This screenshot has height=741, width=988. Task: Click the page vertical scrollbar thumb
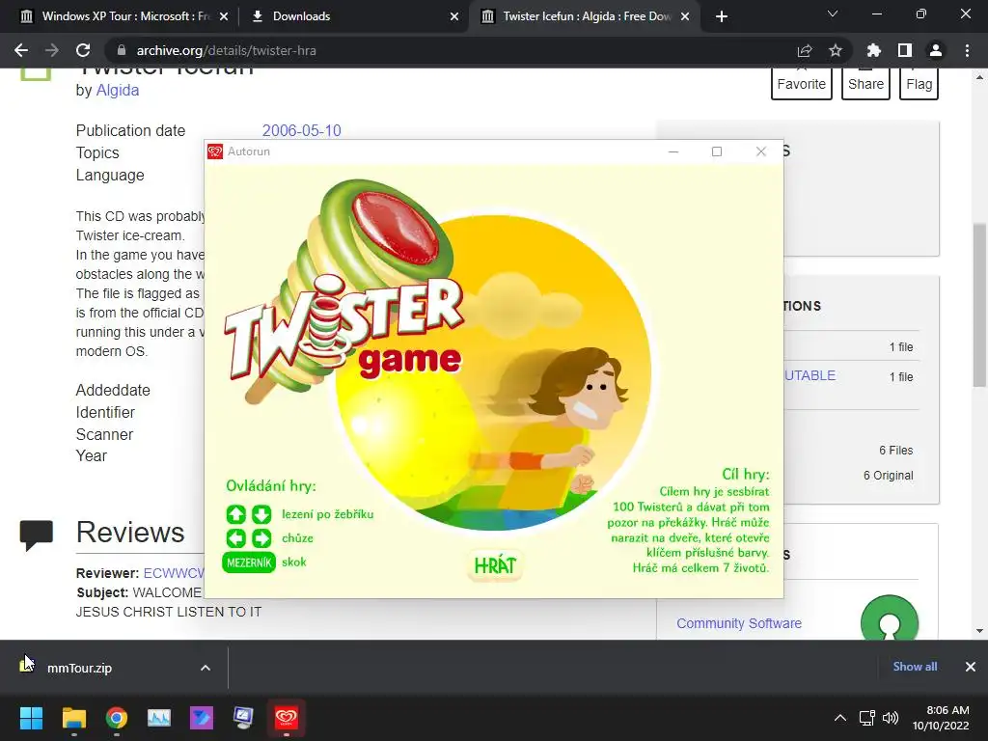point(980,304)
